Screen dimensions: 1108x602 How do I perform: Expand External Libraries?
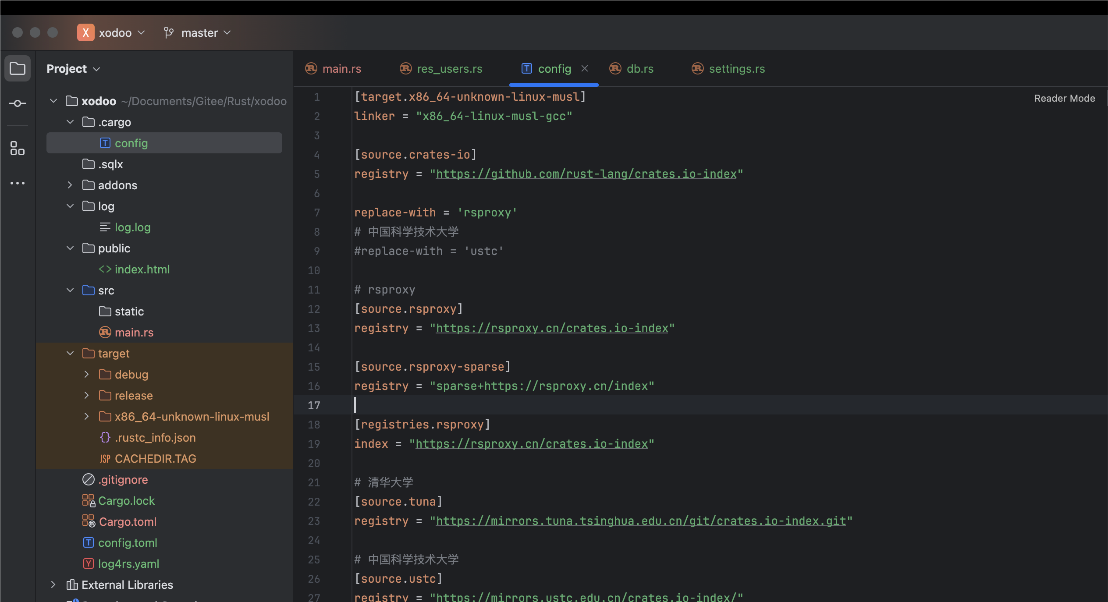pyautogui.click(x=53, y=584)
